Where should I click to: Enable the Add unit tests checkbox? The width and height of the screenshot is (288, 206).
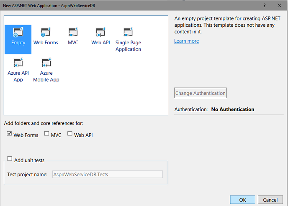[10, 158]
